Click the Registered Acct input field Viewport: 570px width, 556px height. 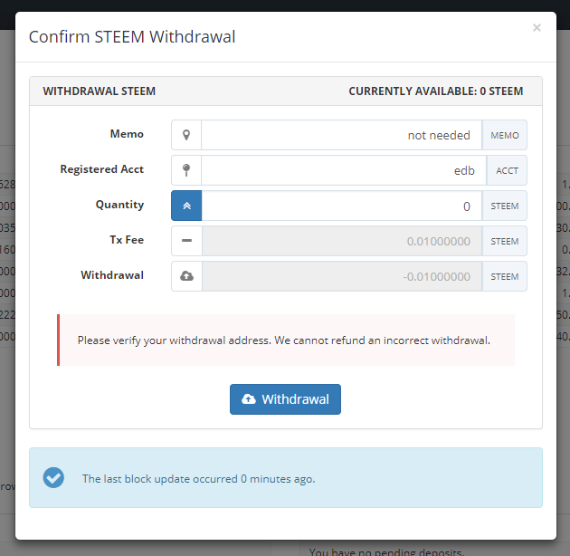click(343, 170)
